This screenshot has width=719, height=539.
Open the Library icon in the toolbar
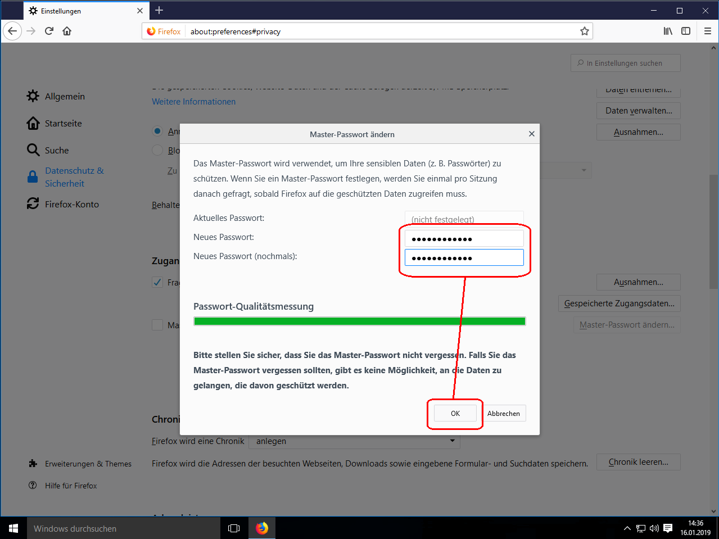pos(668,31)
